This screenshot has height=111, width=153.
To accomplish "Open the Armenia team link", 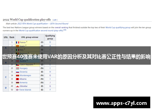I will pos(24,82).
